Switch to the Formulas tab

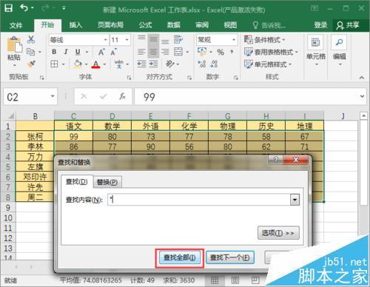click(145, 25)
